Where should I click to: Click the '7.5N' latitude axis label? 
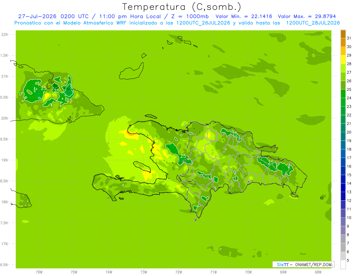click(4, 223)
